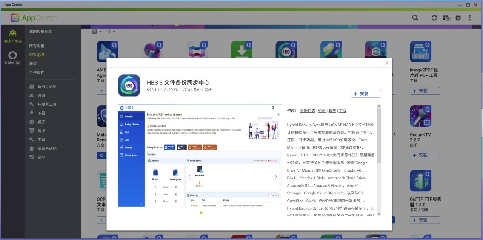483x240 pixels.
Task: Click version text V23.1.1116 (2023/11/23)
Action: pos(169,90)
